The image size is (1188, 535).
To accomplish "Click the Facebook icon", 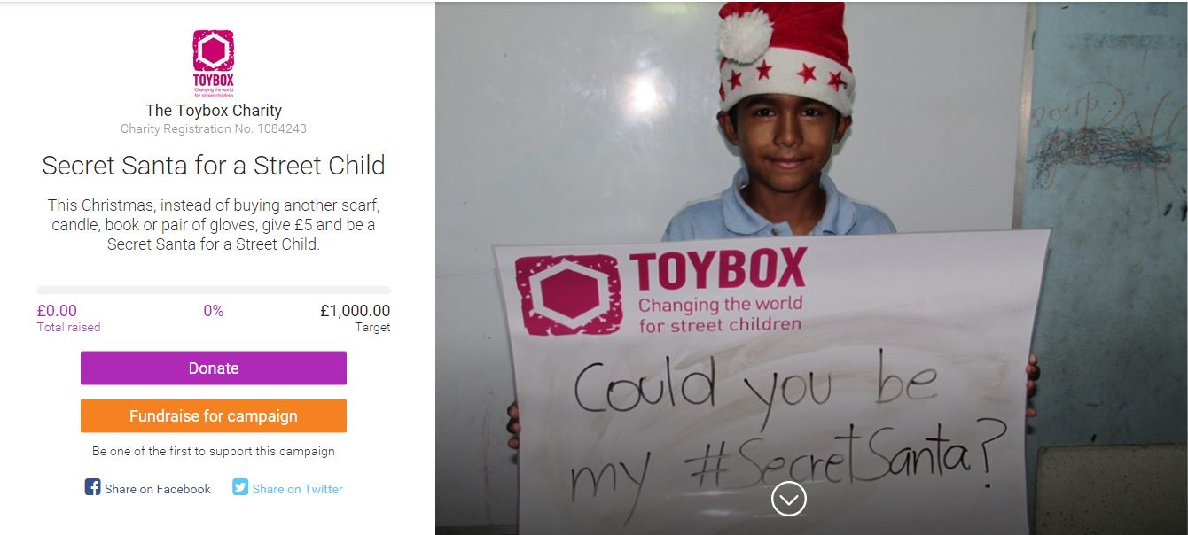I will coord(92,487).
